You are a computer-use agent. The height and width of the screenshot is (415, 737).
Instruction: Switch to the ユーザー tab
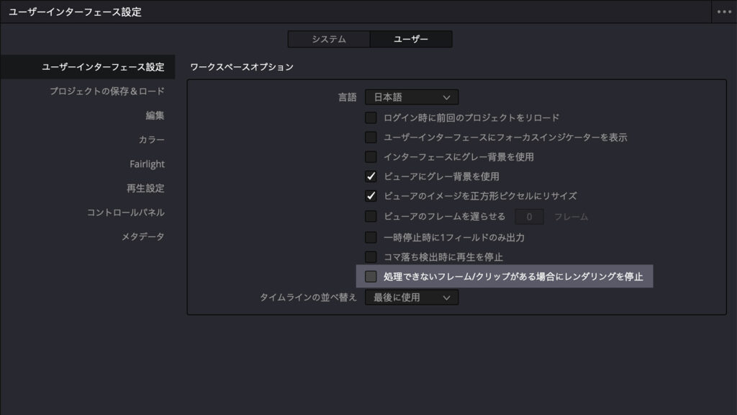(x=411, y=39)
